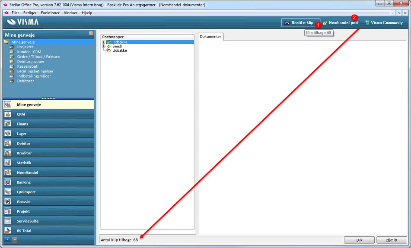
Task: Click the Kreditor module icon
Action: click(x=8, y=153)
